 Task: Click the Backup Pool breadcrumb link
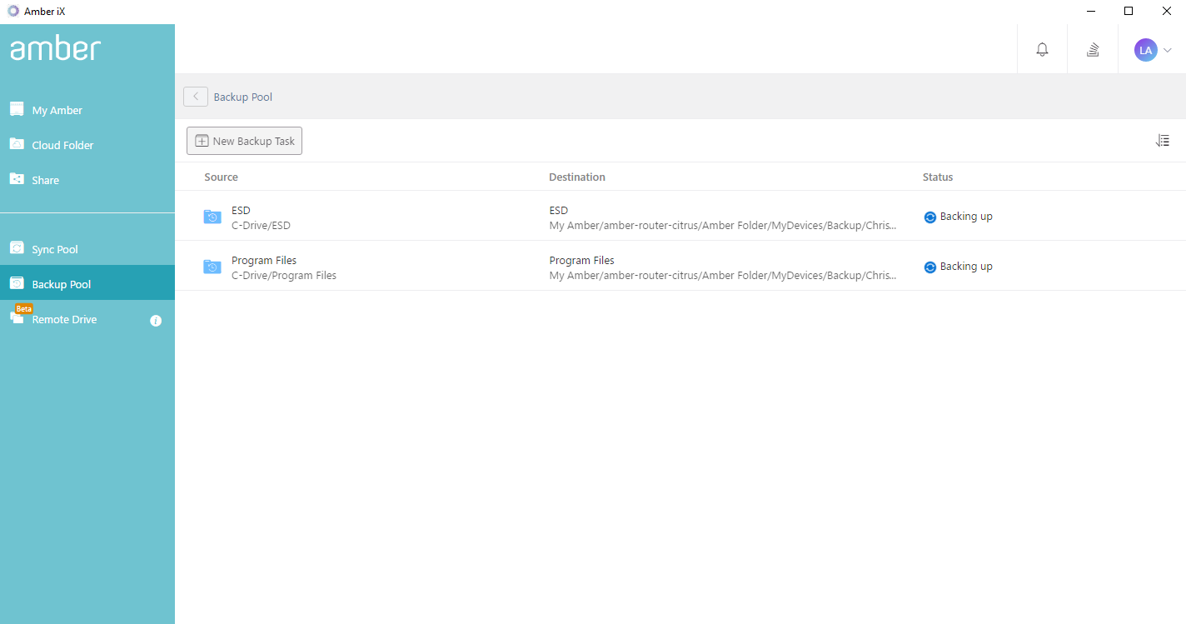coord(242,96)
